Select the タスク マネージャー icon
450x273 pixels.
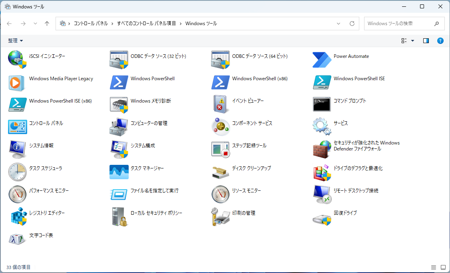point(119,172)
